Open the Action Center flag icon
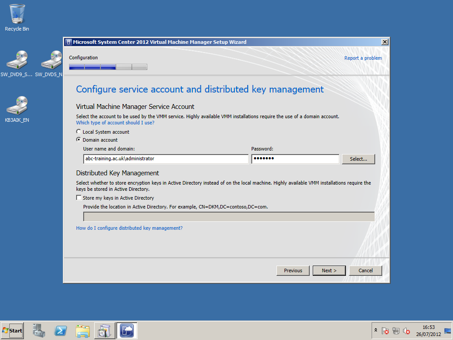 pos(385,330)
